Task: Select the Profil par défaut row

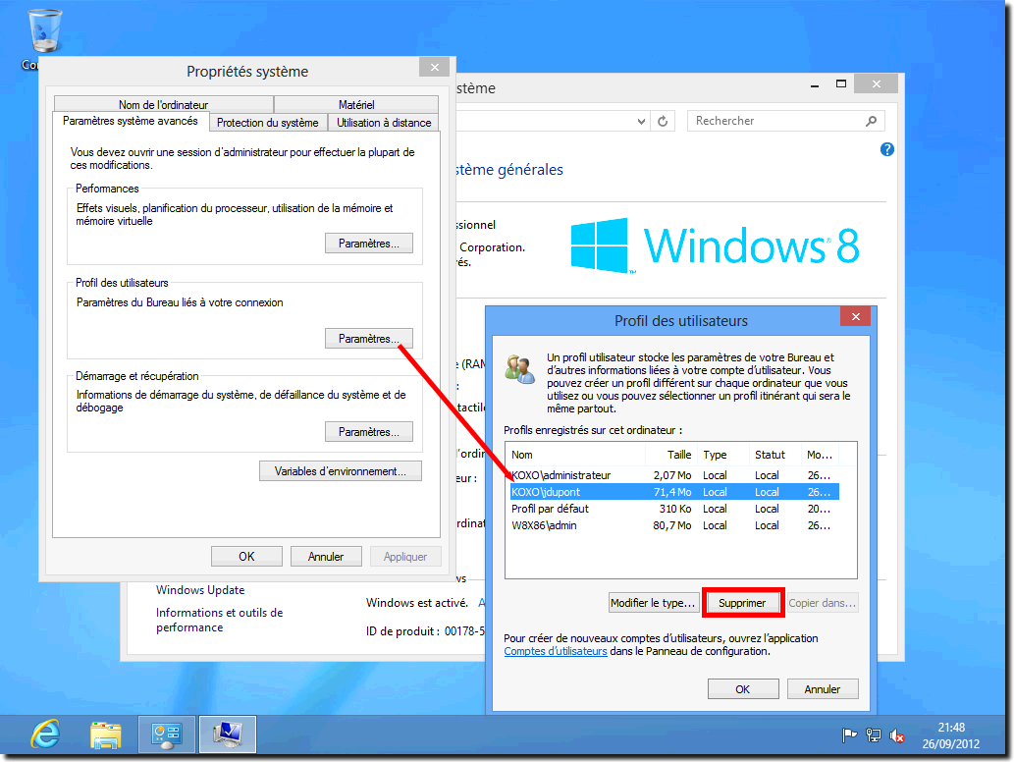Action: pyautogui.click(x=674, y=509)
